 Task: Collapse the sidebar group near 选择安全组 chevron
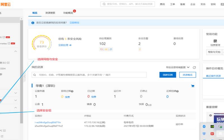coord(16,108)
